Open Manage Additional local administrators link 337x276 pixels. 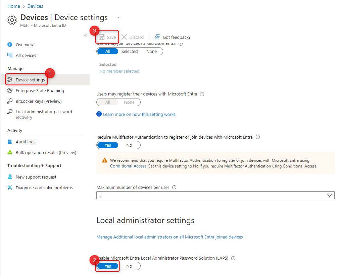click(x=170, y=237)
